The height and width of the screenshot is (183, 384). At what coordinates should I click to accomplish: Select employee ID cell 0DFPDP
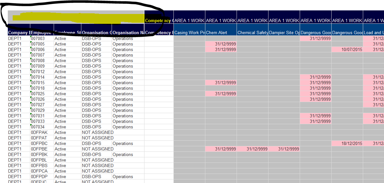click(x=42, y=176)
